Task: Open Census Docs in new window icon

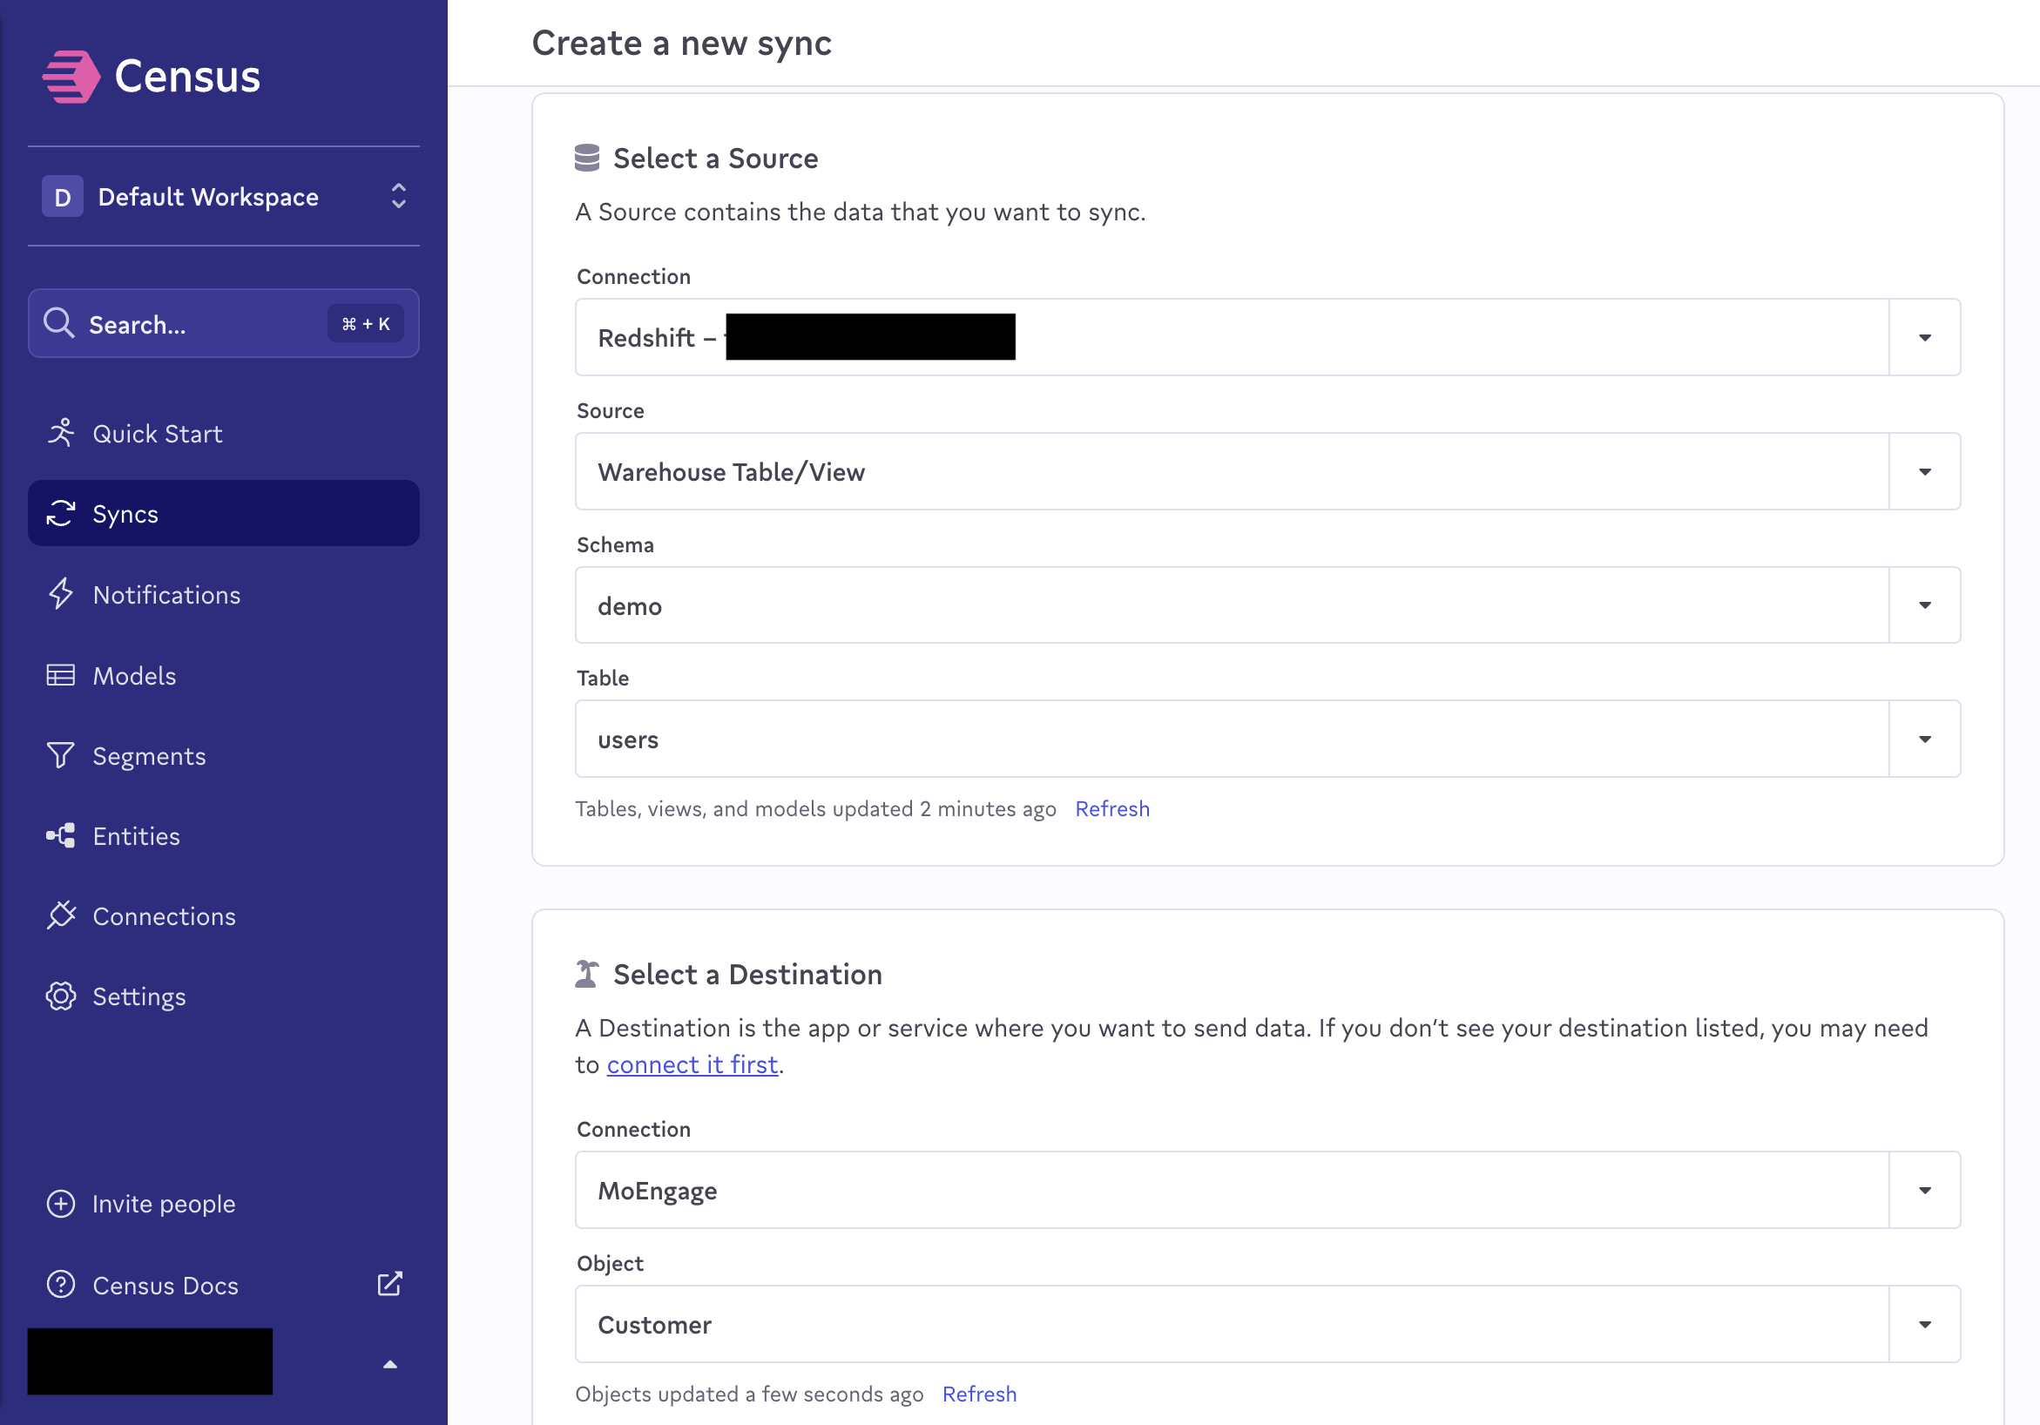Action: click(389, 1284)
